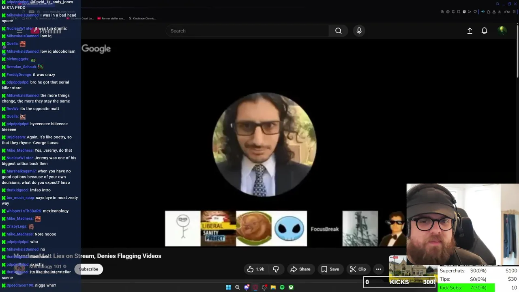Open the Xbox app from taskbar
The height and width of the screenshot is (292, 519).
point(291,287)
